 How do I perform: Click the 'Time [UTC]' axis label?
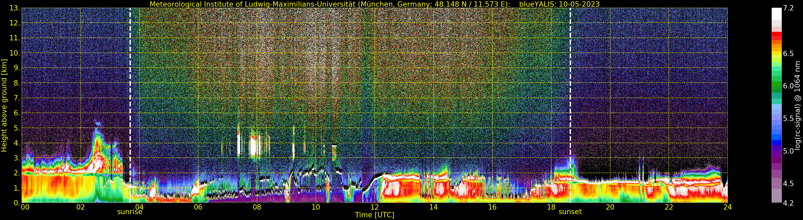(375, 215)
